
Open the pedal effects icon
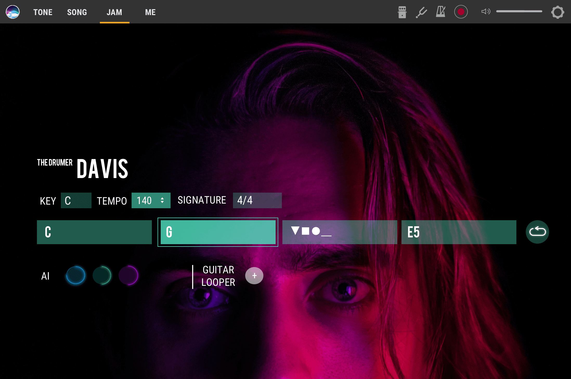[x=402, y=12]
